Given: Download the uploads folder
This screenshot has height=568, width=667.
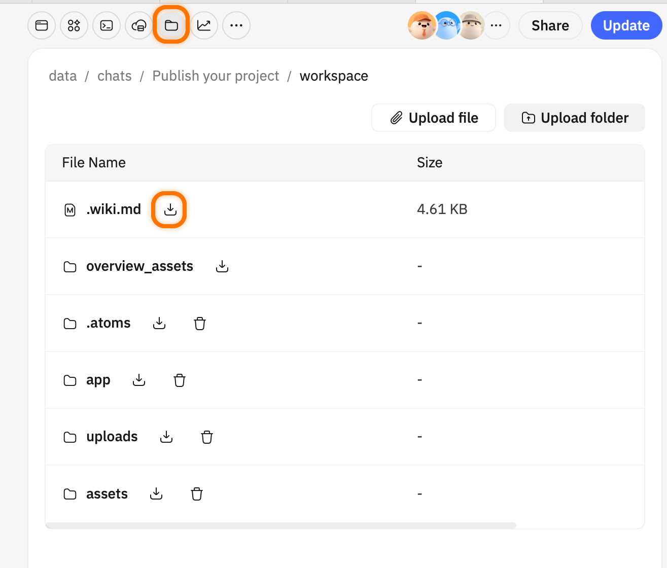Looking at the screenshot, I should click(x=166, y=437).
